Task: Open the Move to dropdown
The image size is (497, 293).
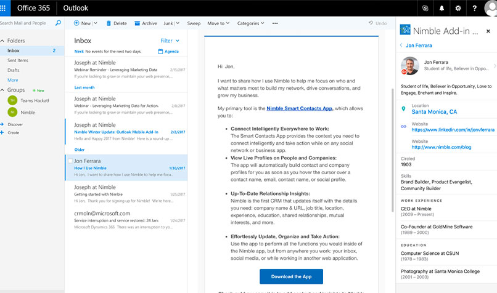Action: coord(218,23)
